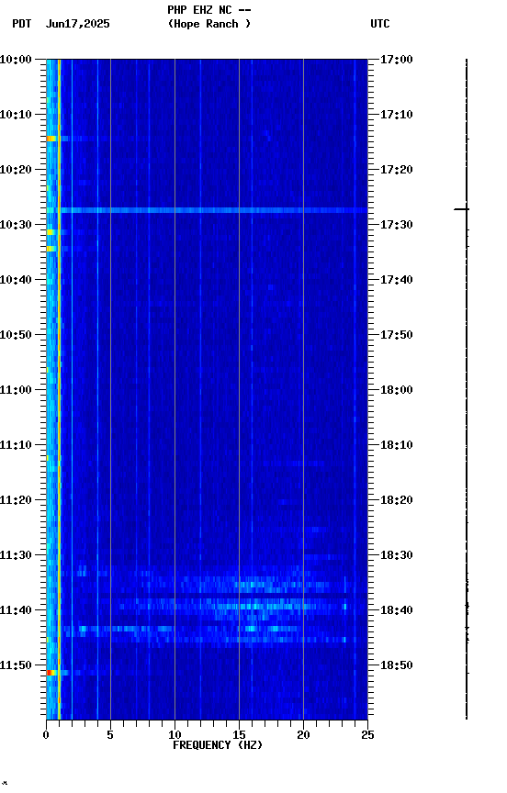Click the 15 Hz frequency tick label

coord(239,735)
